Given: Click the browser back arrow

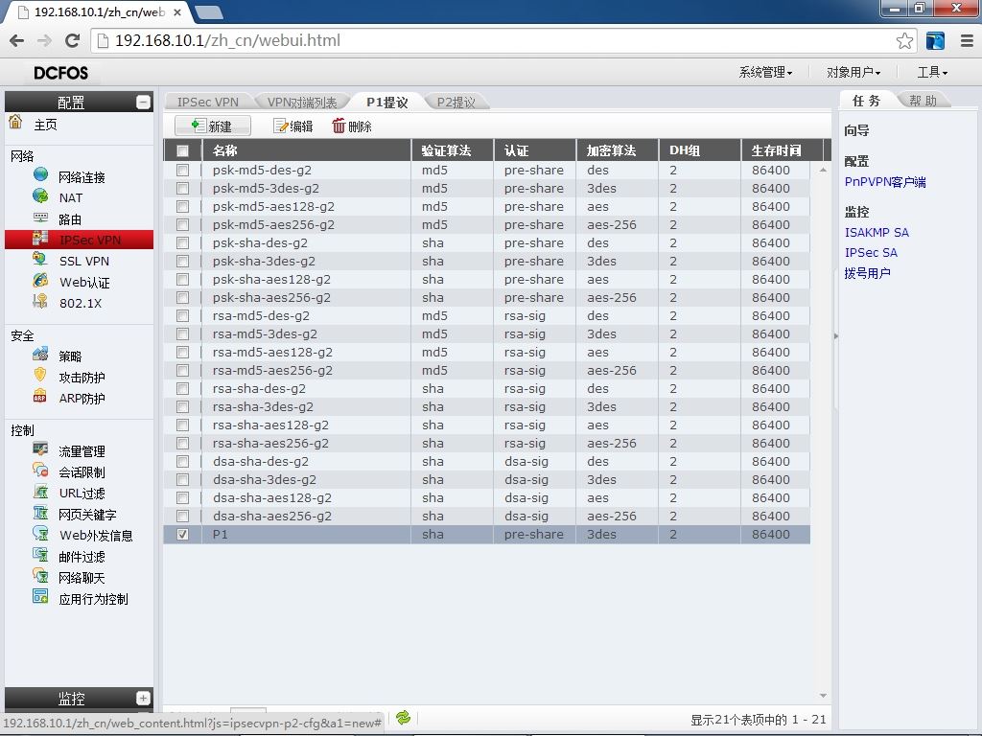Looking at the screenshot, I should (x=17, y=40).
